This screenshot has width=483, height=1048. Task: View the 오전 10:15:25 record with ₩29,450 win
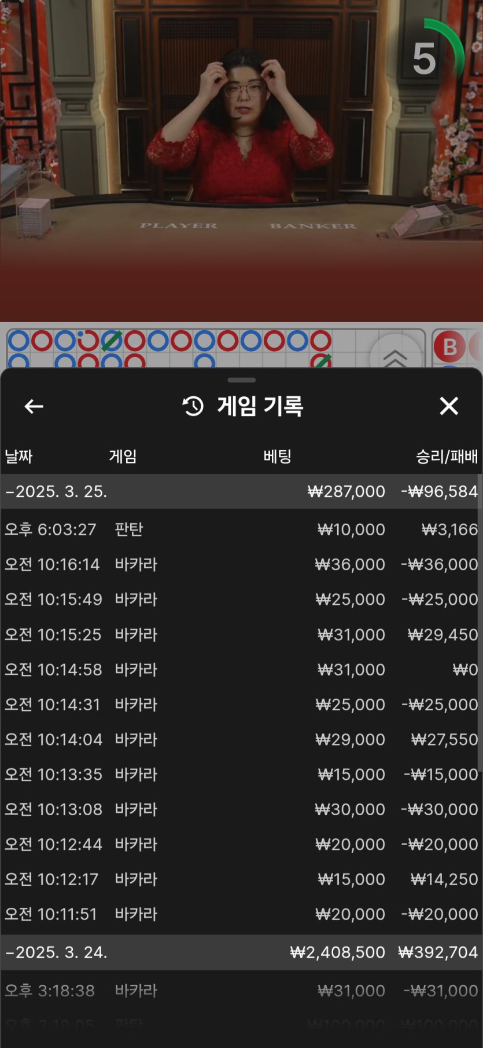coord(241,634)
